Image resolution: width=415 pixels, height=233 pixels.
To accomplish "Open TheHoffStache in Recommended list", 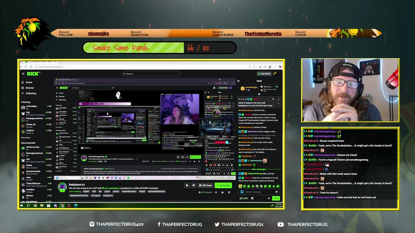I will click(x=36, y=184).
